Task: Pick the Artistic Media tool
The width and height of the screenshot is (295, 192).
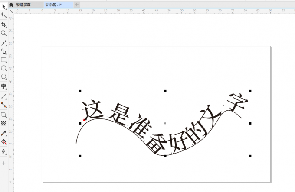Action: (3, 51)
